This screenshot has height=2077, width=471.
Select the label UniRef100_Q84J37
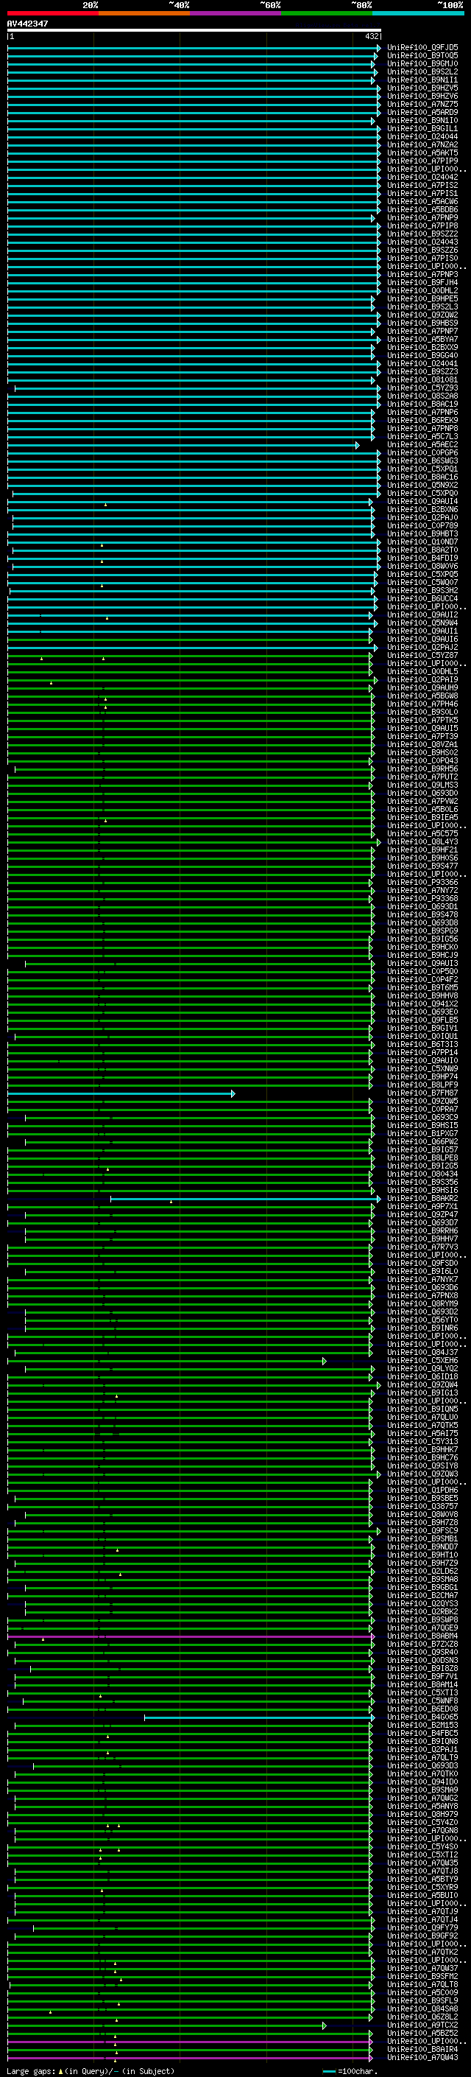(422, 1352)
